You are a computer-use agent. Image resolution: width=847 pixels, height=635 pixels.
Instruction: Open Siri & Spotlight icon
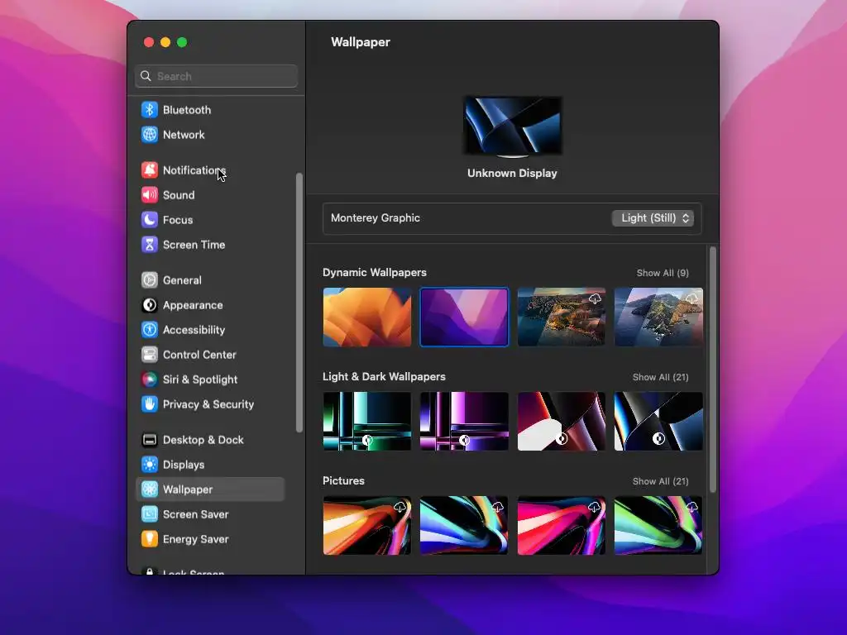click(x=150, y=380)
